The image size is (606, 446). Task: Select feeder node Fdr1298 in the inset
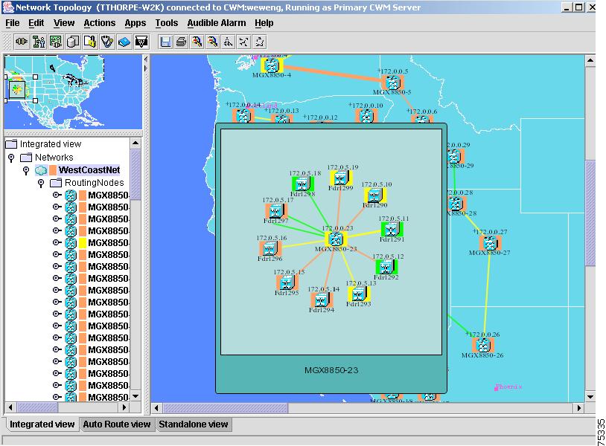click(302, 184)
